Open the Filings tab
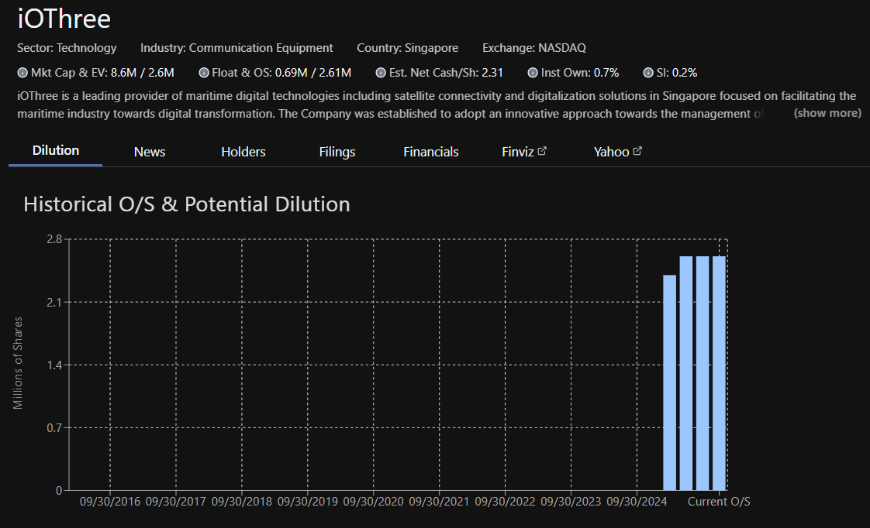 coord(337,152)
